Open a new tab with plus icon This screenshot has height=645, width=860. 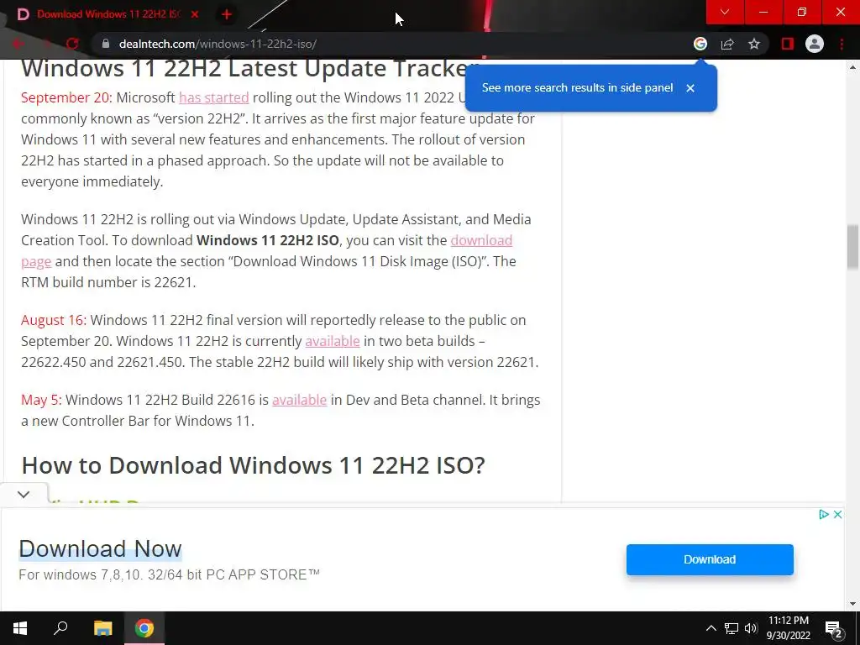(x=226, y=15)
